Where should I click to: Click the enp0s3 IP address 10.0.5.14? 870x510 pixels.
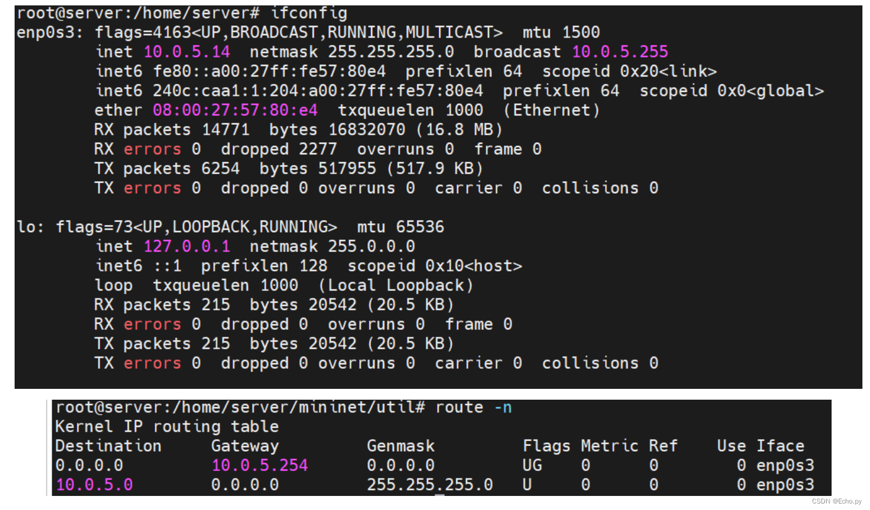[187, 52]
